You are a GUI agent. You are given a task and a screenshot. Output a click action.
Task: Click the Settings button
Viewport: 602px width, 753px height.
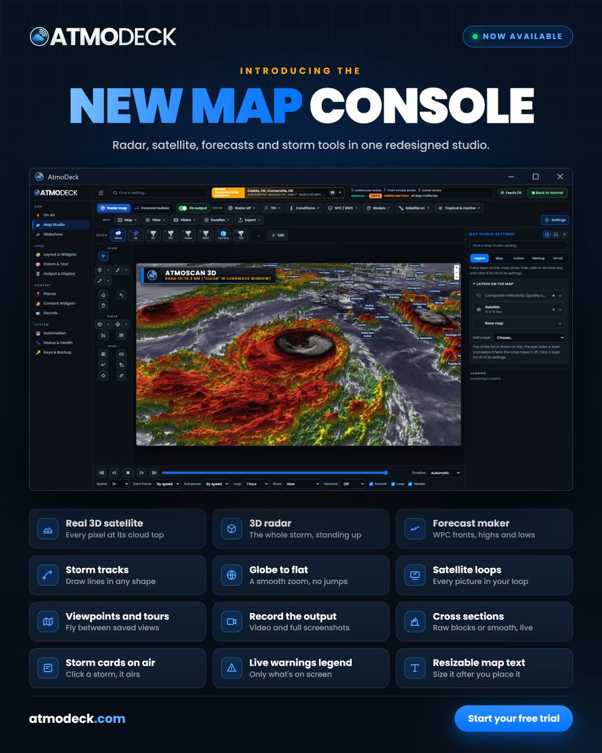[x=555, y=220]
